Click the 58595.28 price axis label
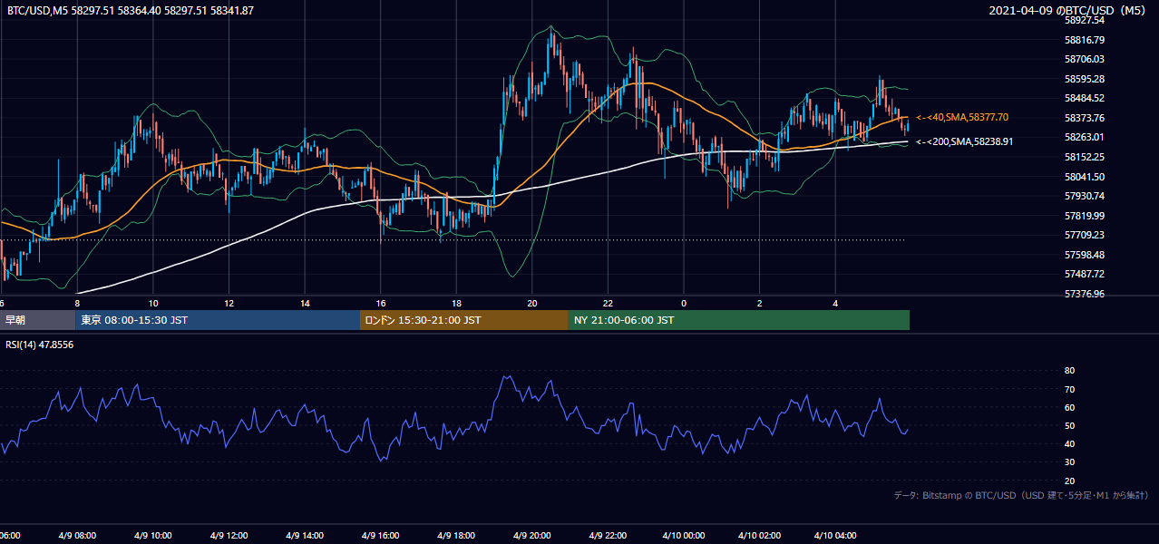 point(1084,79)
